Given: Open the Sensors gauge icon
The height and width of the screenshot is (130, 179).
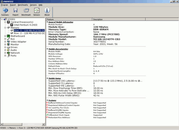Looking at the screenshot, I should tap(36, 11).
